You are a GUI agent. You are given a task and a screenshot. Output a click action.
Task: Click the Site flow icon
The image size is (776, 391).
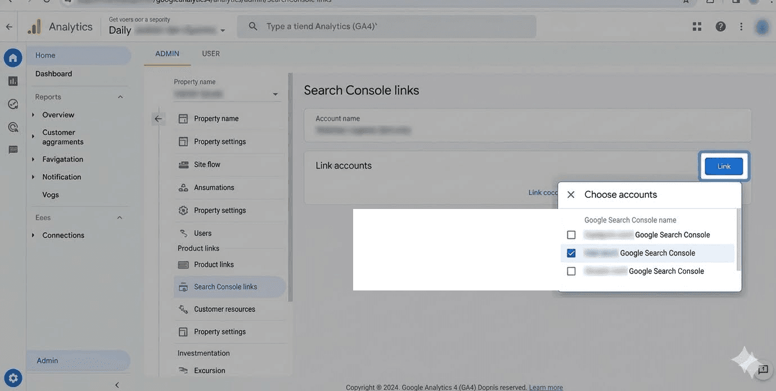[183, 165]
